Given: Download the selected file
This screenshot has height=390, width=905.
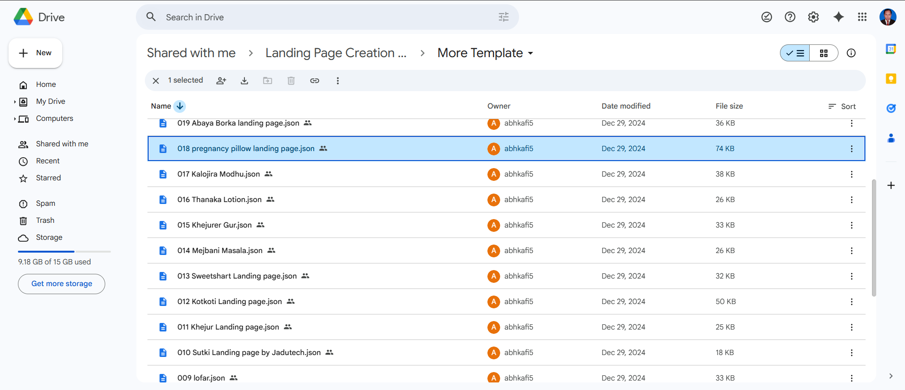Looking at the screenshot, I should (244, 81).
